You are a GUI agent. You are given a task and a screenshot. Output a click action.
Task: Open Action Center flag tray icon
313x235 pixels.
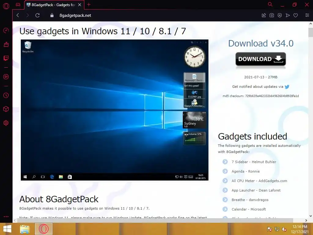(270, 229)
